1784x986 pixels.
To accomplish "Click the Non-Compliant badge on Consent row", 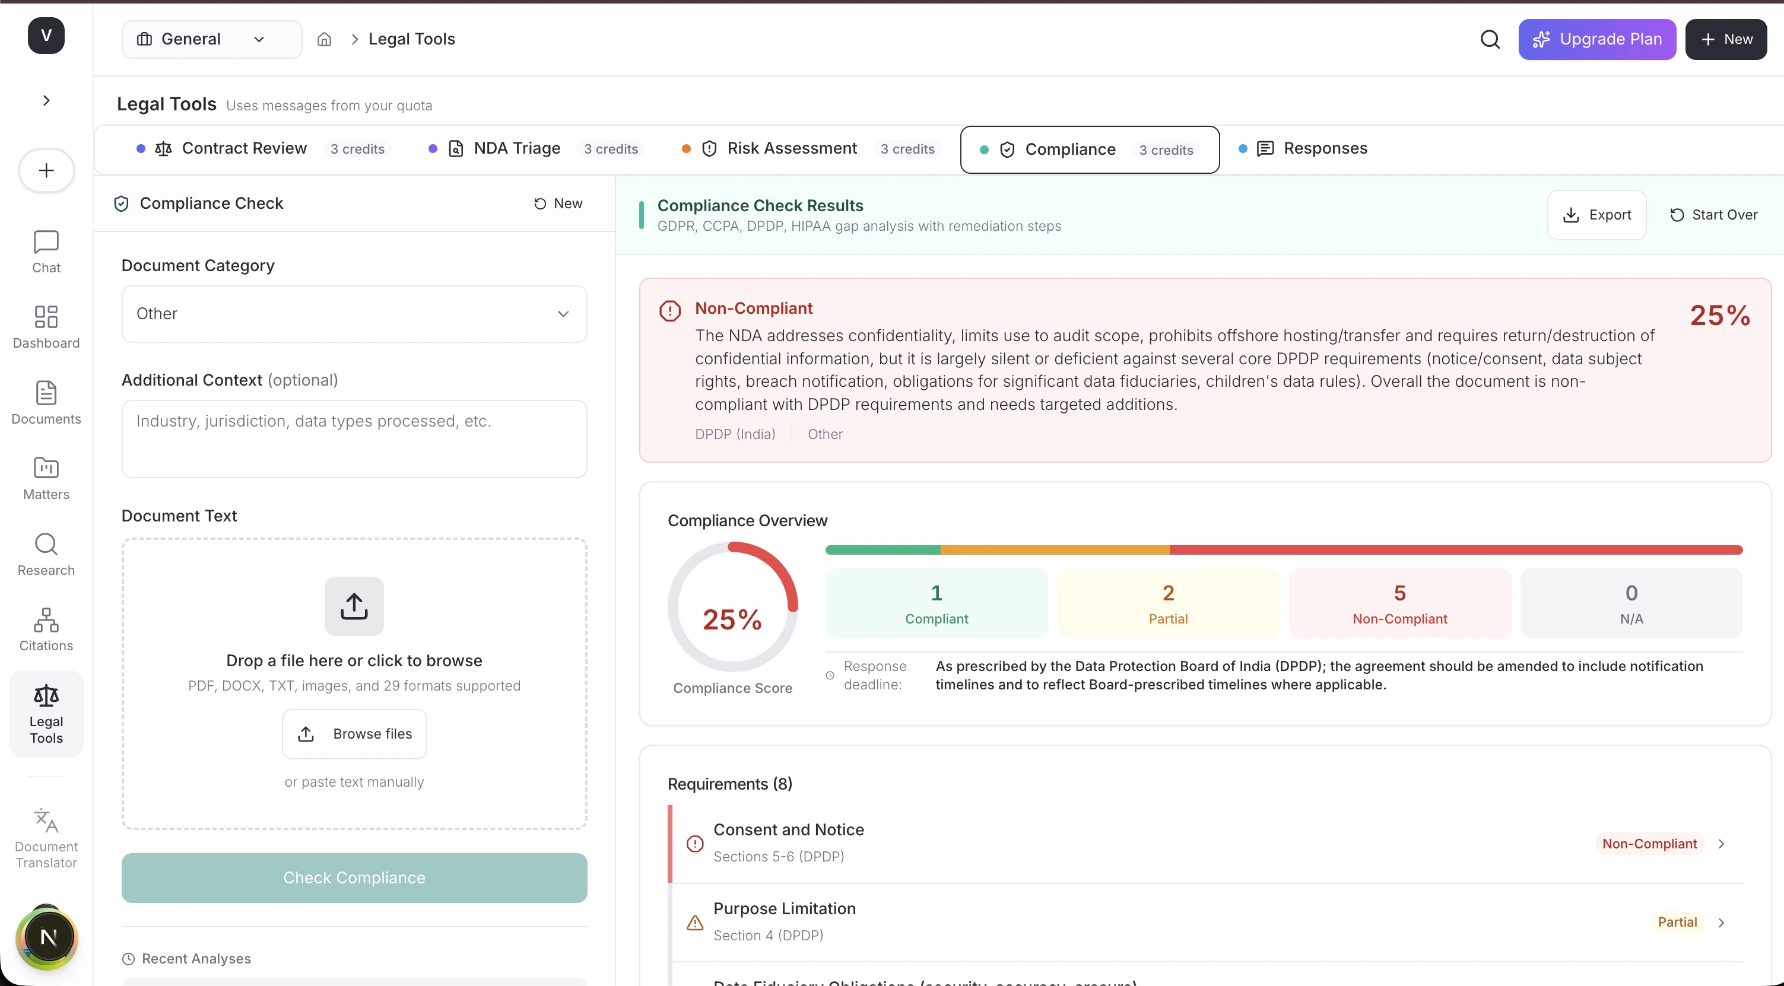I will point(1649,844).
